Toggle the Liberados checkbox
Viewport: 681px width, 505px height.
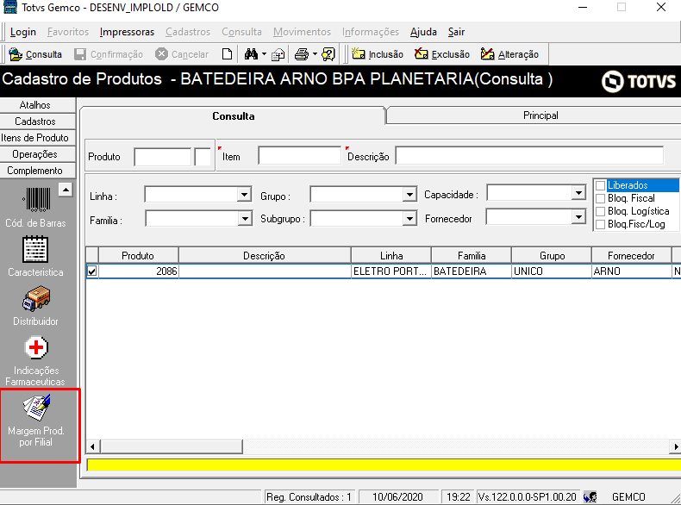pos(601,185)
